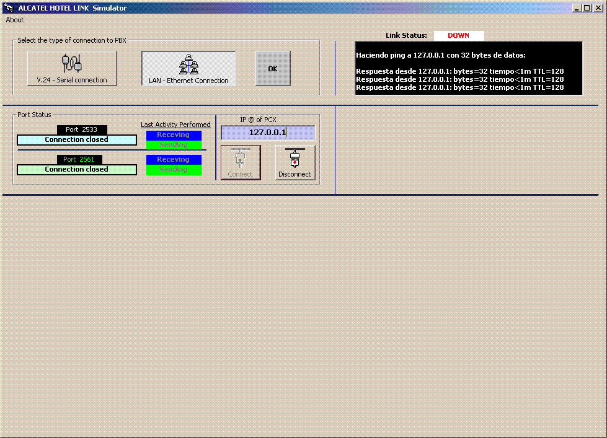Click Port 2561 Connection closed status
This screenshot has width=607, height=438.
click(77, 170)
